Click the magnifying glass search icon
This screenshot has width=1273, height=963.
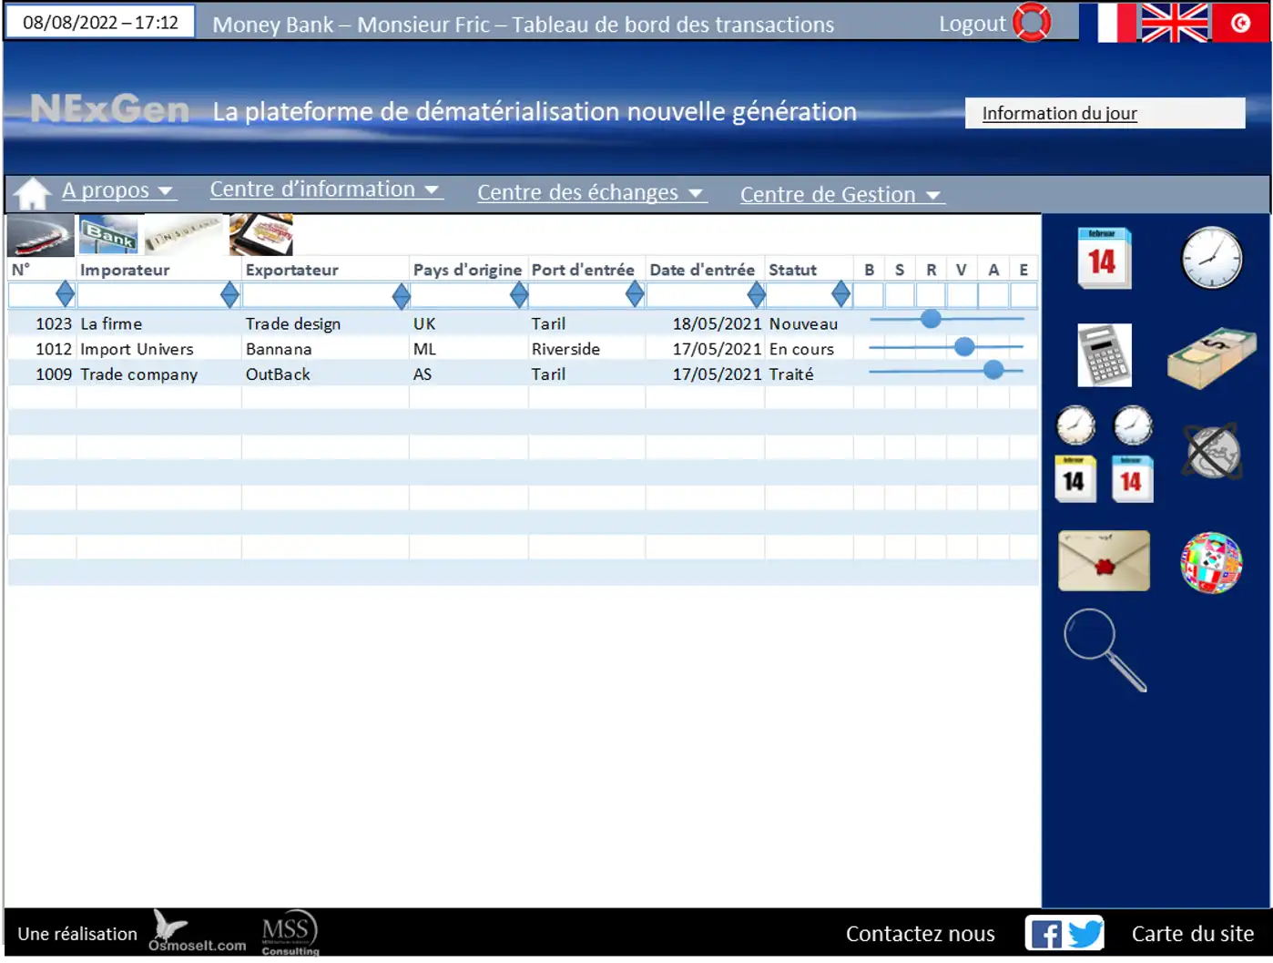click(x=1105, y=650)
